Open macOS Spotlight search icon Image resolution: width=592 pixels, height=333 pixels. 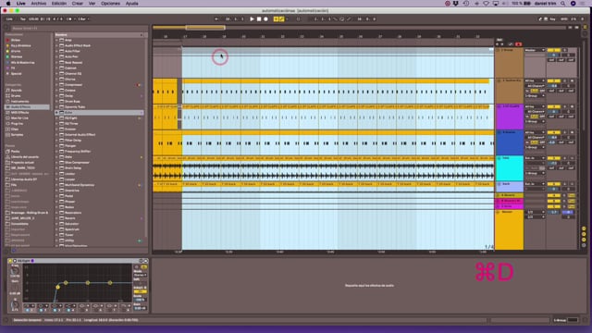(x=562, y=4)
